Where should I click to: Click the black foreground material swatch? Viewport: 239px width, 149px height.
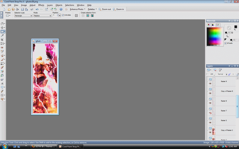[235, 27]
